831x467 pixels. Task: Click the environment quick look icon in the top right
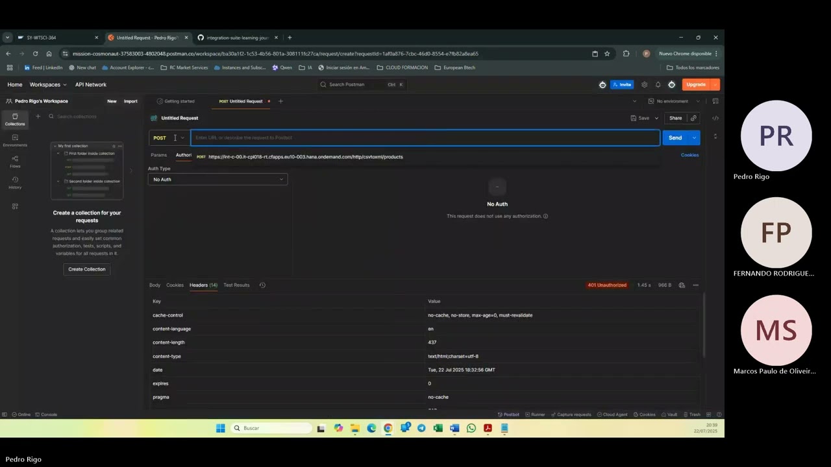pyautogui.click(x=715, y=101)
